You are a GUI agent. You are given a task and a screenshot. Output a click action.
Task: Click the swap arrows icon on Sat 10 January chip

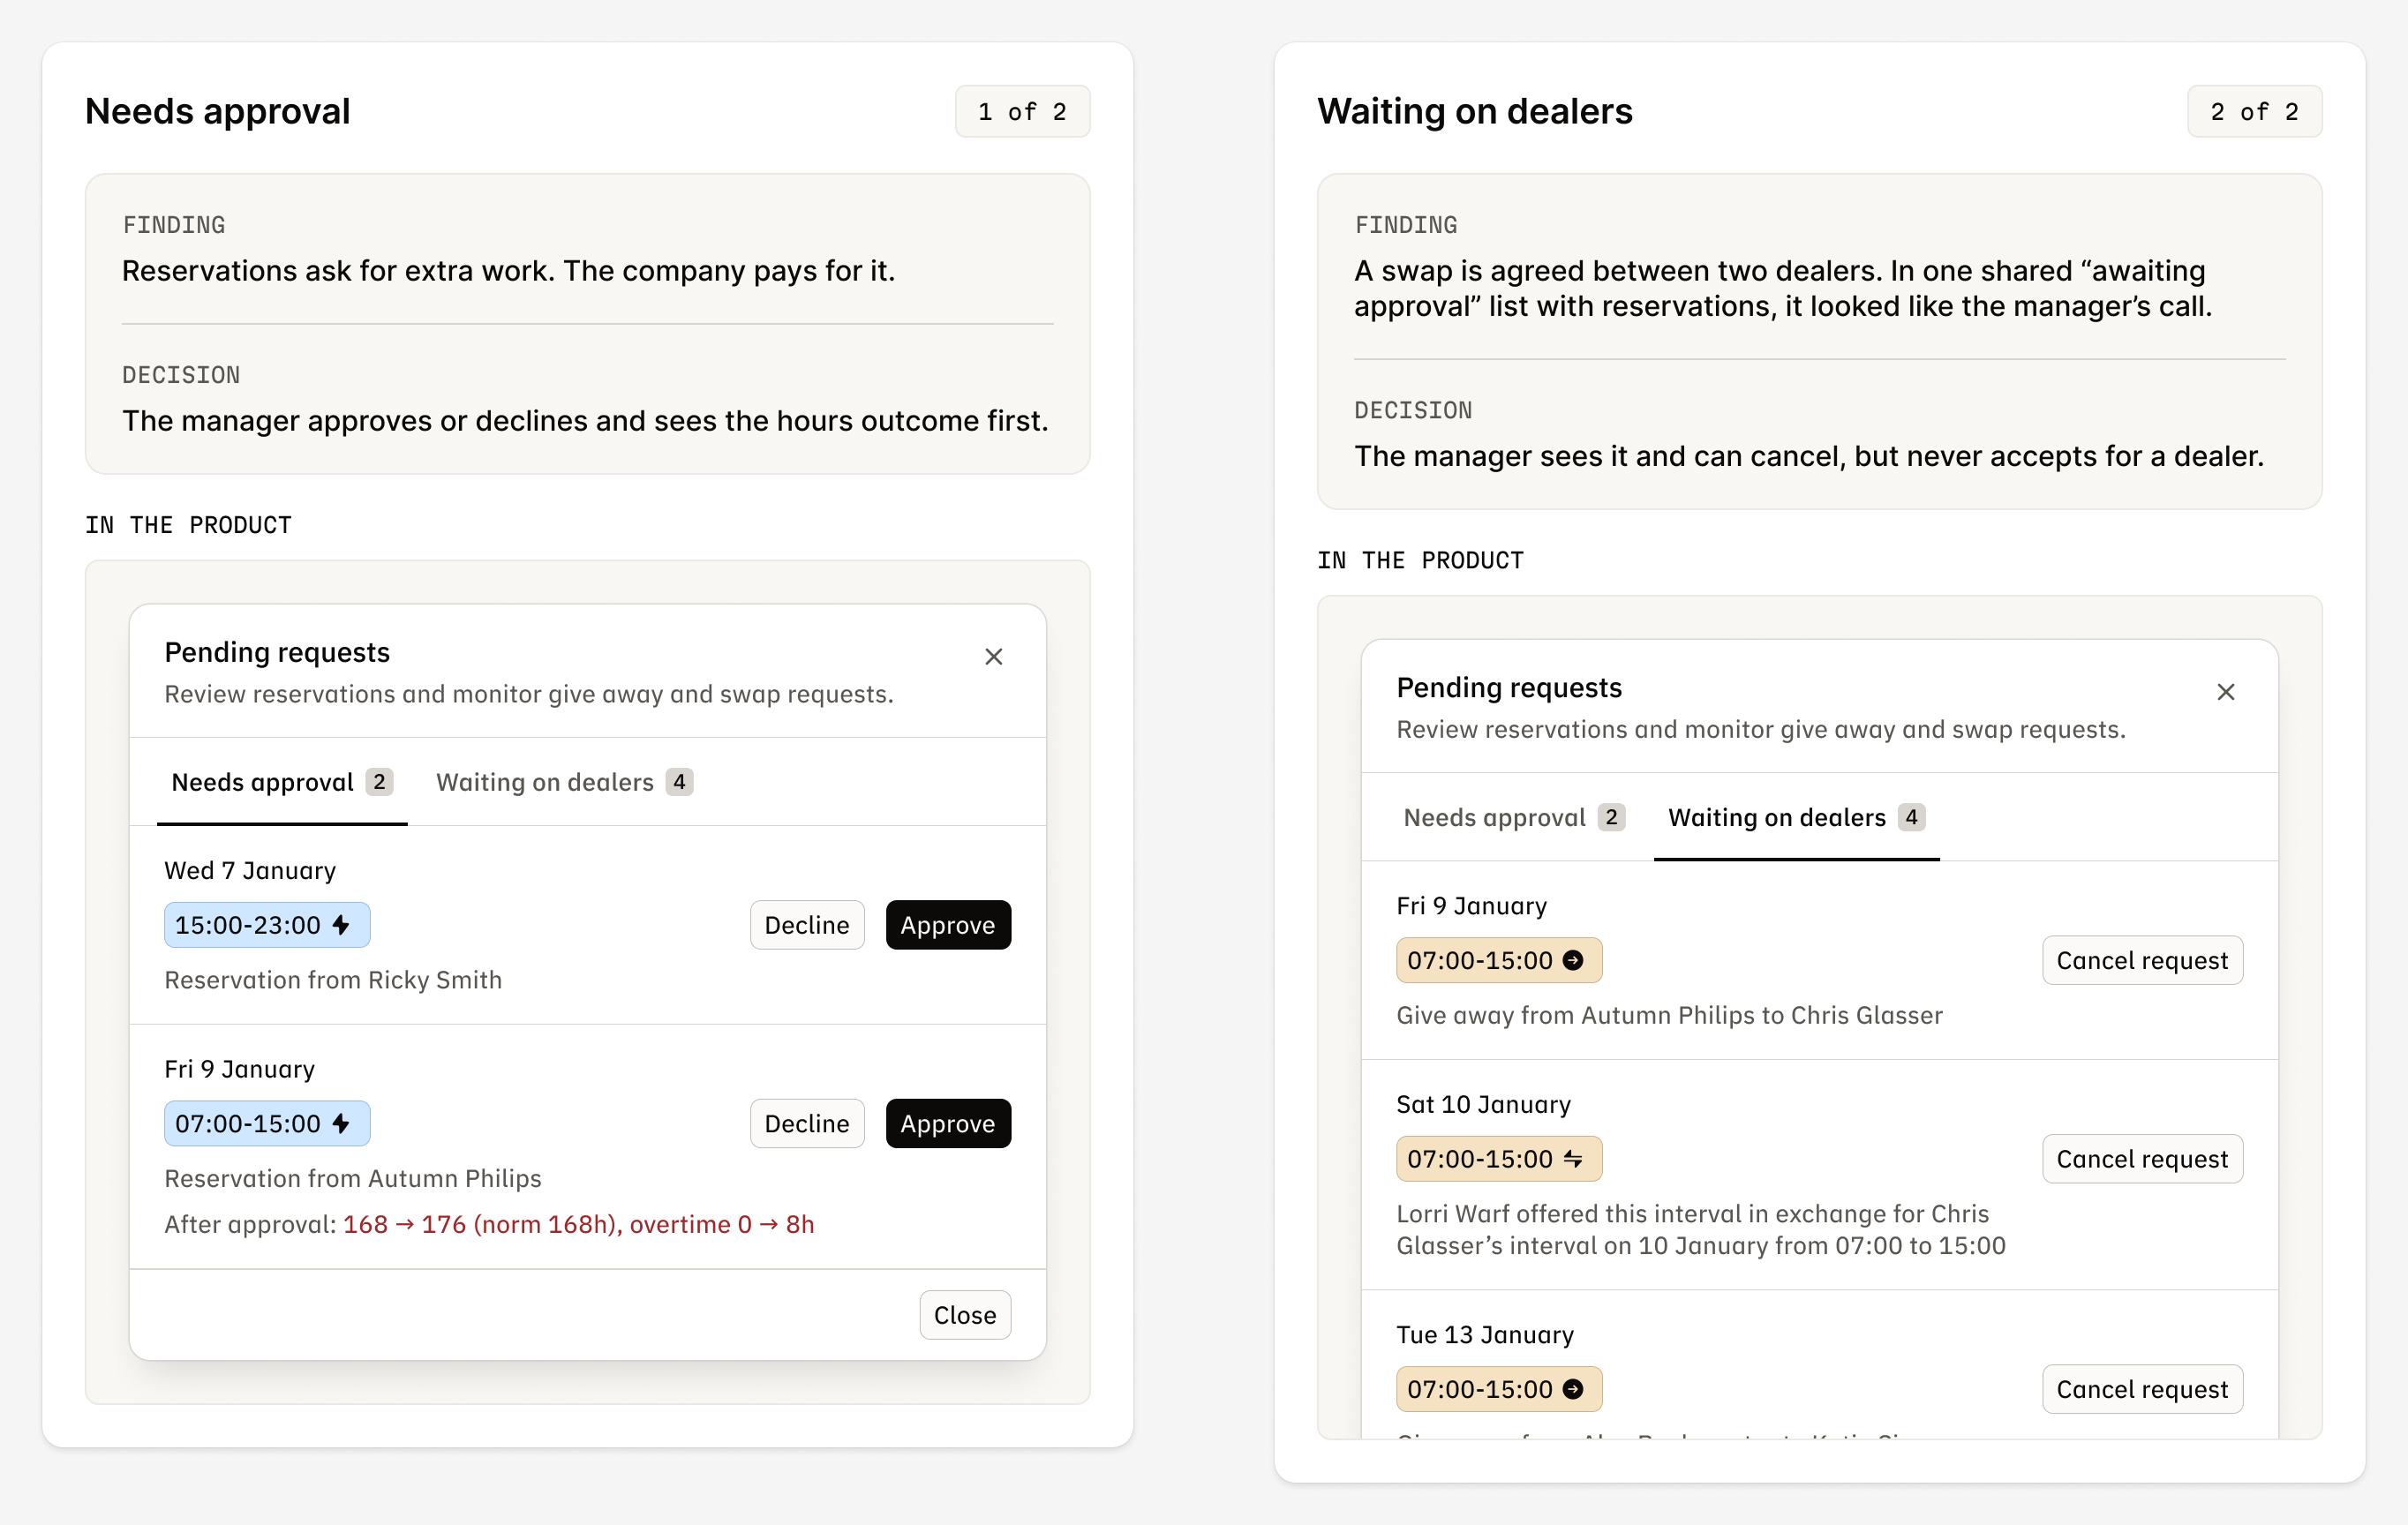[x=1573, y=1158]
